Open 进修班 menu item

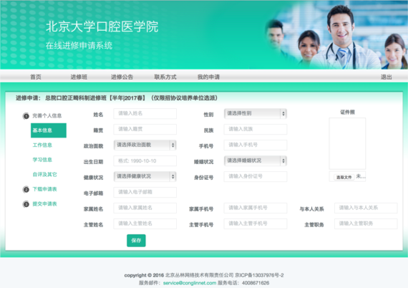pyautogui.click(x=79, y=77)
